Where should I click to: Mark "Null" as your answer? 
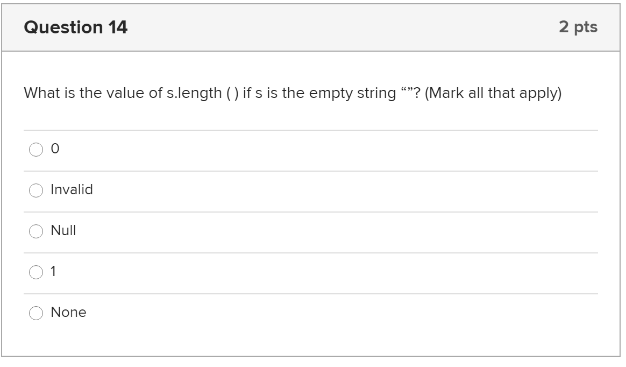(x=35, y=230)
